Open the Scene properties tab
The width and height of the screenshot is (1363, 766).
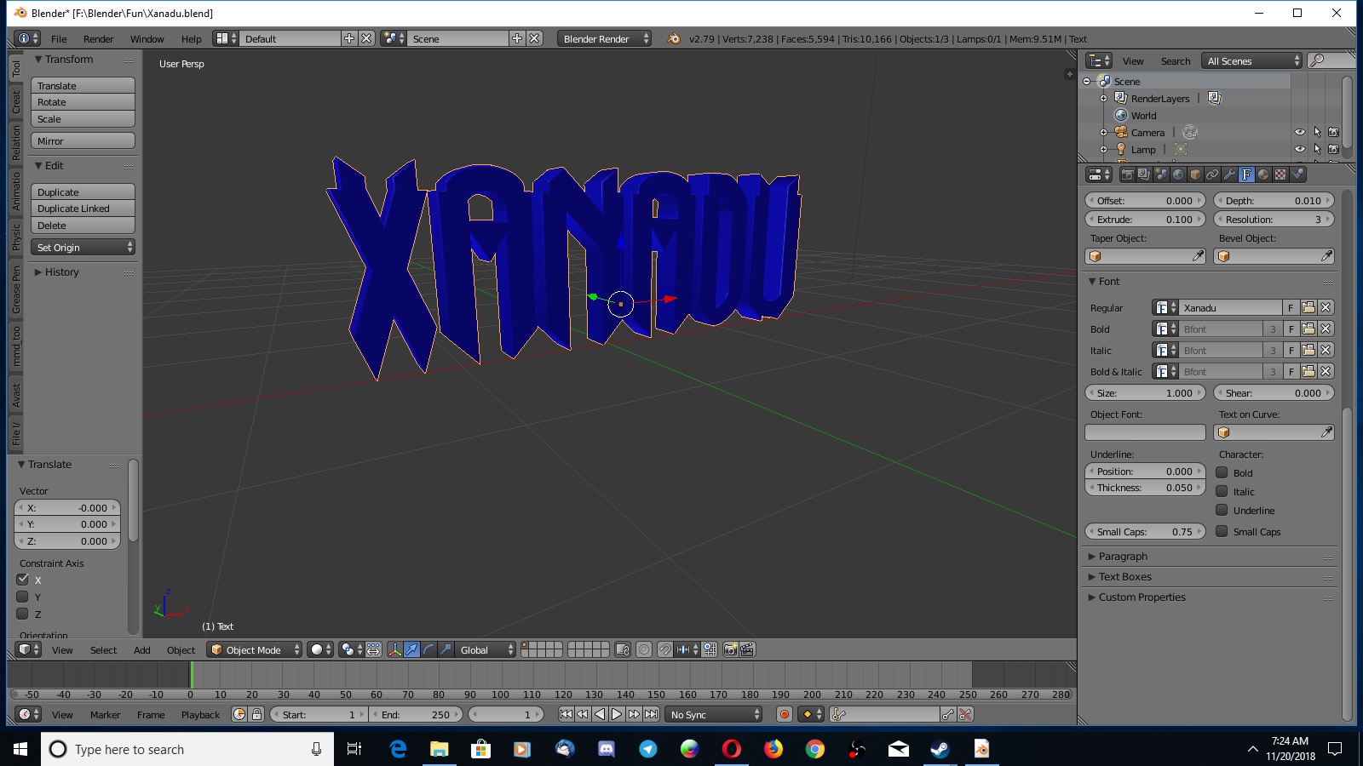coord(1161,174)
